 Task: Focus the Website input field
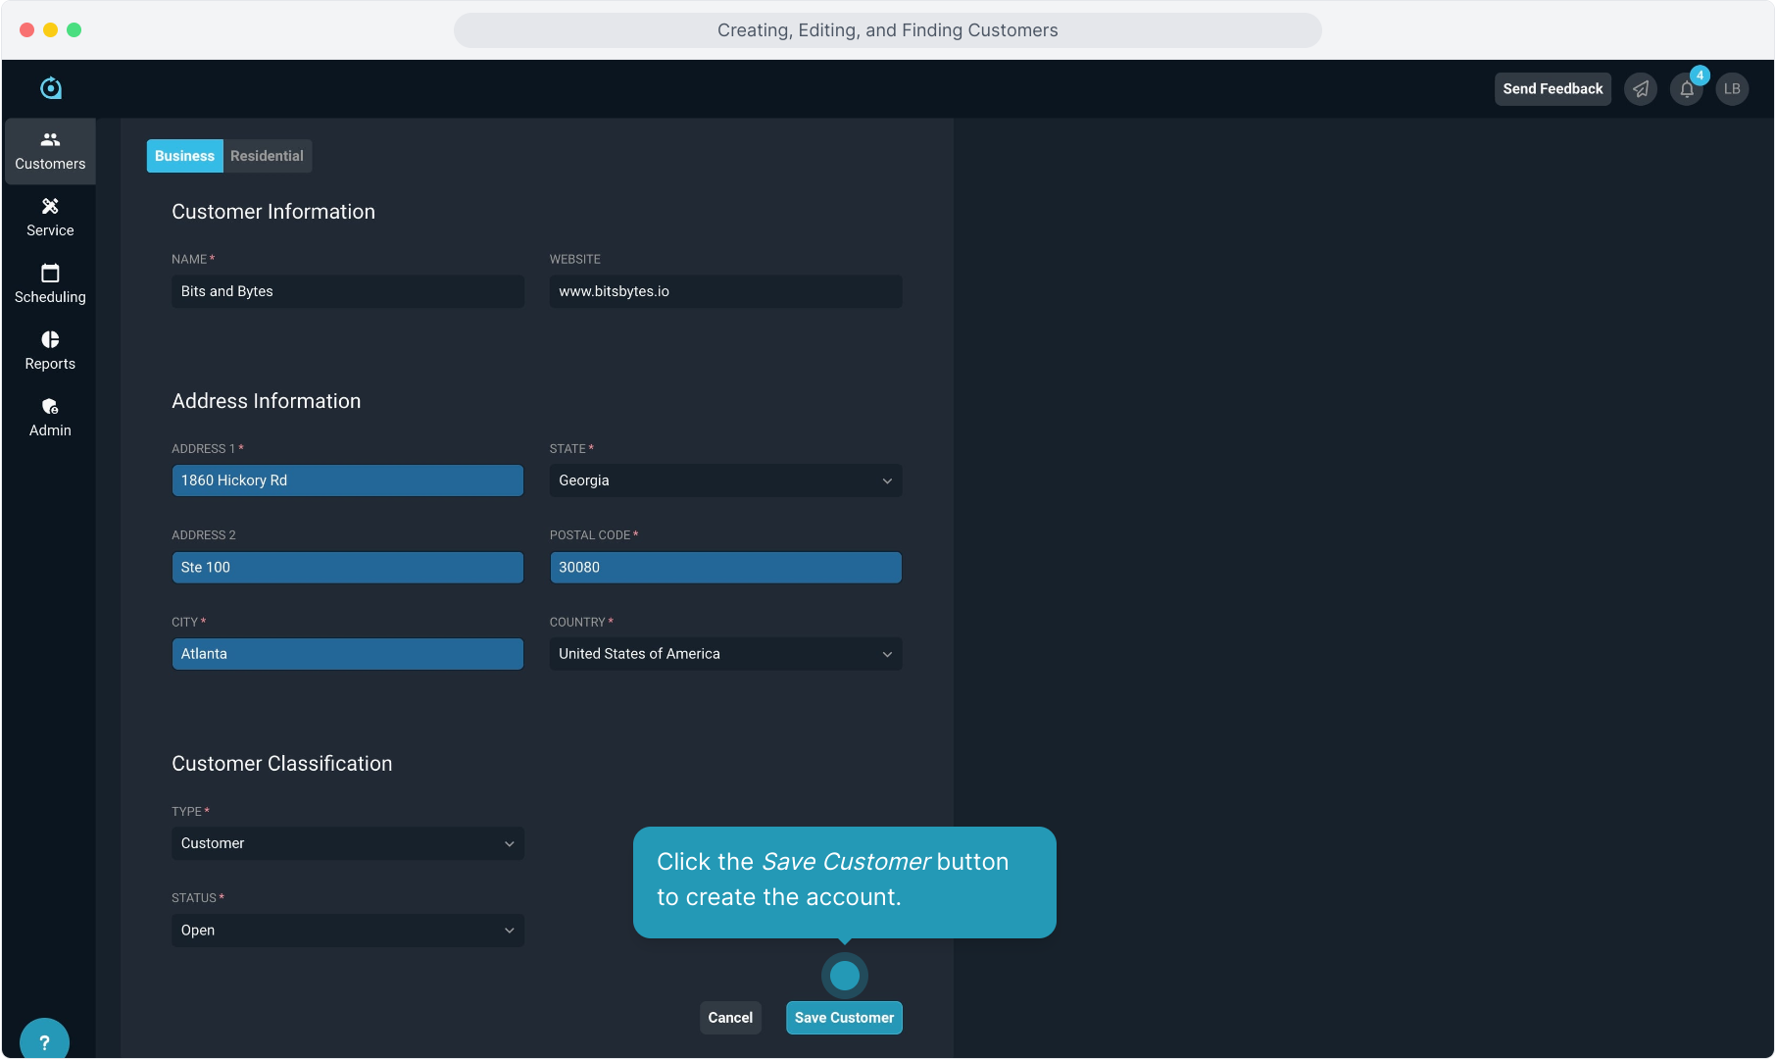tap(725, 291)
